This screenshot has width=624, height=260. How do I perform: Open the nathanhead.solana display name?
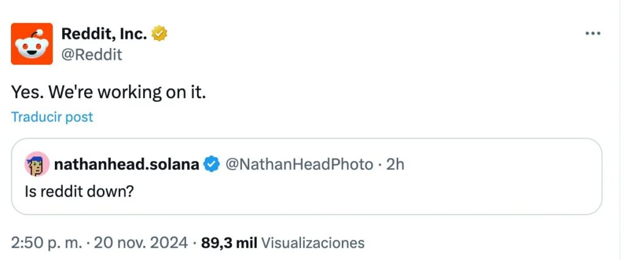click(x=127, y=164)
